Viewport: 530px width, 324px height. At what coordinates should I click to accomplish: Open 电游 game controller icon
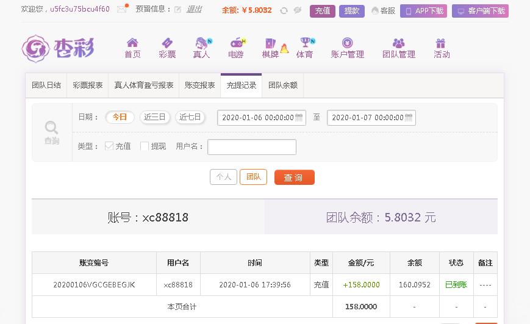coord(238,43)
